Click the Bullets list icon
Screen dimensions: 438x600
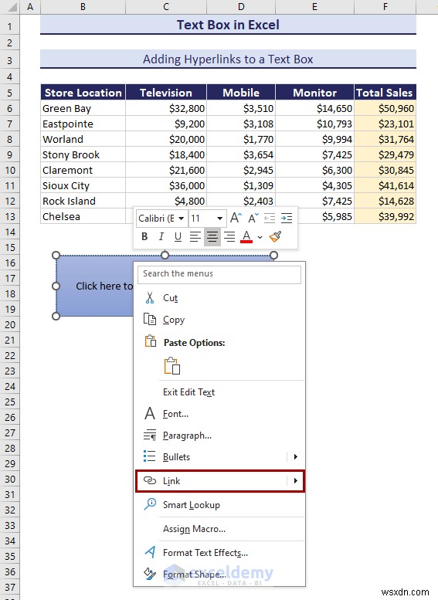tap(149, 456)
